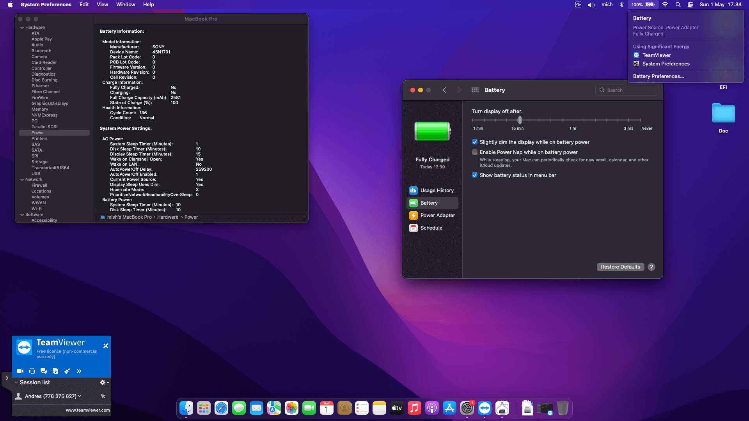This screenshot has height=421, width=749.
Task: Show all preferences grid icon in the Battery window
Action: 475,90
